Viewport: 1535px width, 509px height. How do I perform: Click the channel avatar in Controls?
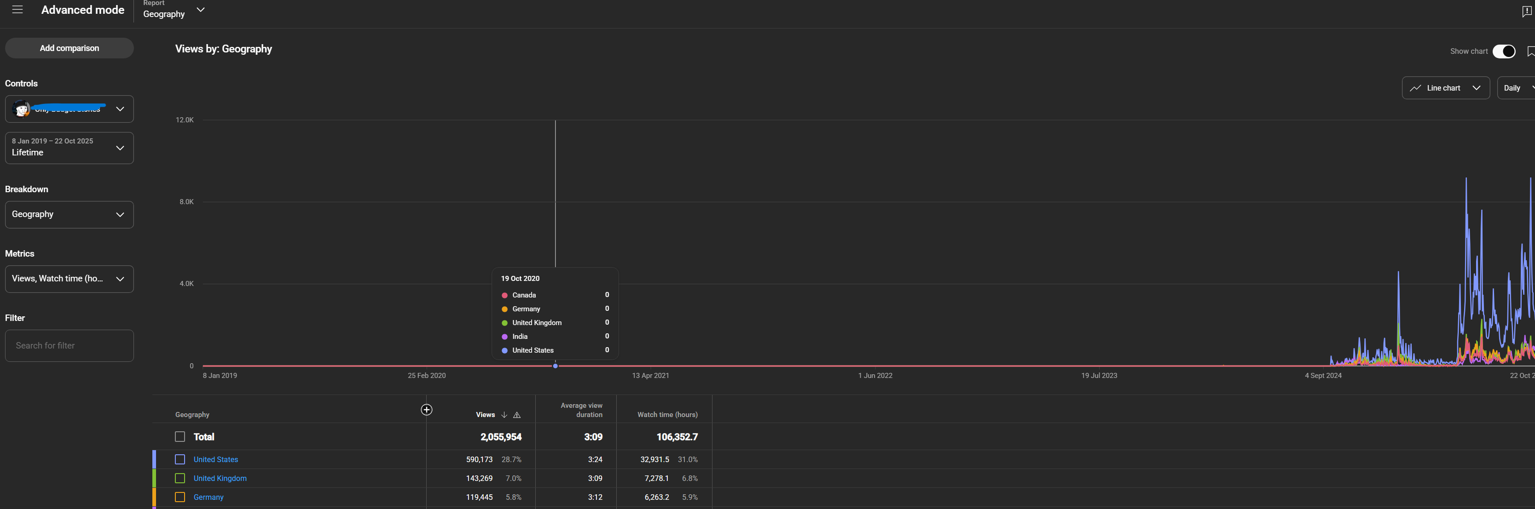pyautogui.click(x=22, y=109)
